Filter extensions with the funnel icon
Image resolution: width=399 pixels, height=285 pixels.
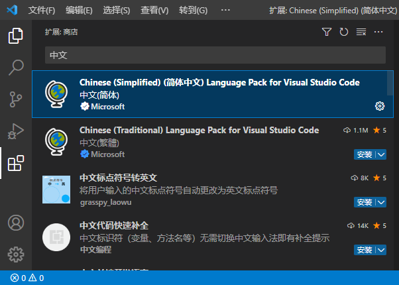pyautogui.click(x=327, y=32)
